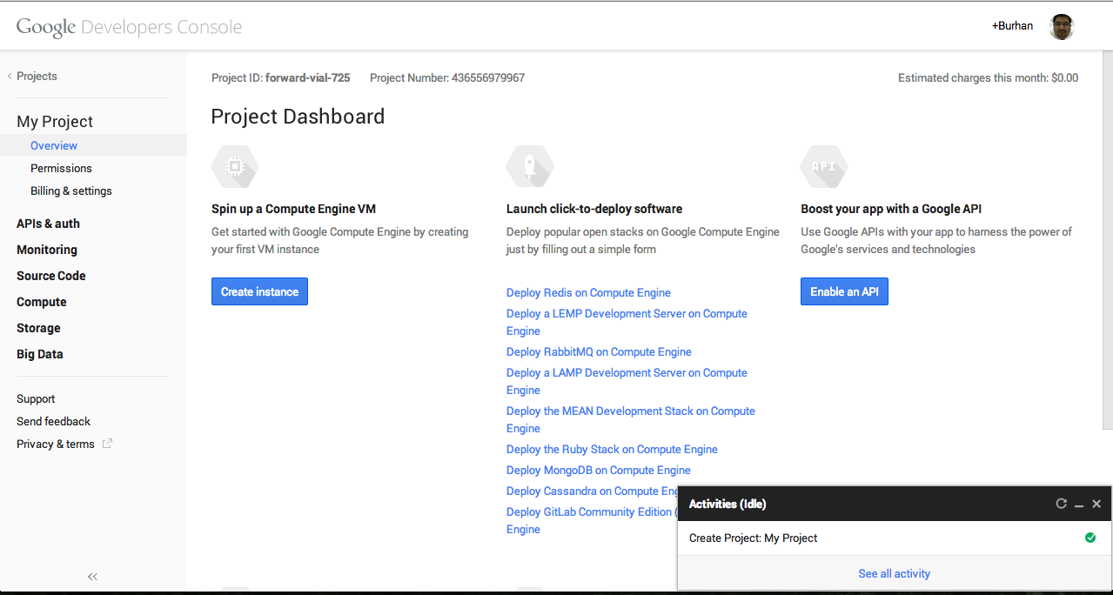This screenshot has height=595, width=1113.
Task: Click the project ID forward-vial-725
Action: click(308, 78)
